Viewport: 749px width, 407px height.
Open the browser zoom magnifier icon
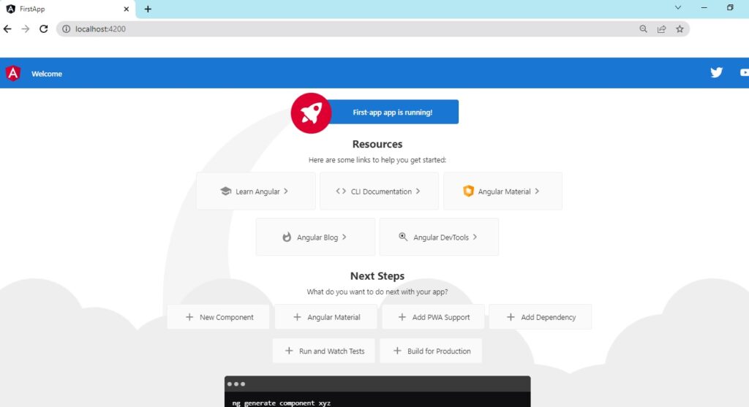click(x=644, y=28)
